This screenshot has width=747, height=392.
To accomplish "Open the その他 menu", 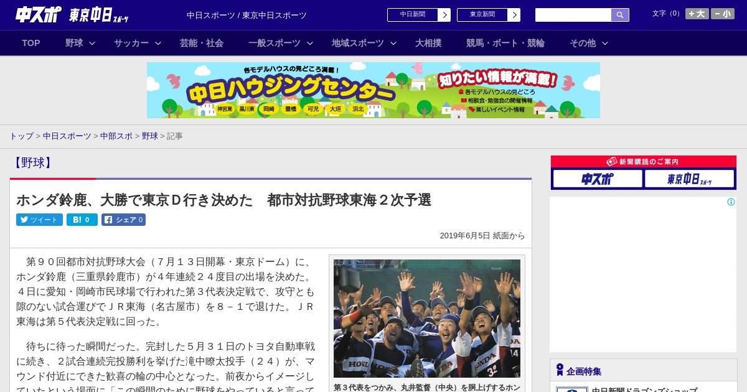I will (583, 43).
